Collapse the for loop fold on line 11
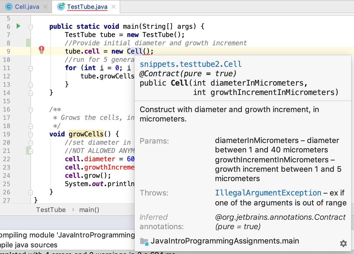 (31, 68)
